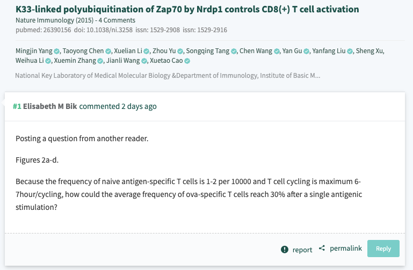View author Zhou Yu's profile
The height and width of the screenshot is (270, 413).
coord(163,51)
